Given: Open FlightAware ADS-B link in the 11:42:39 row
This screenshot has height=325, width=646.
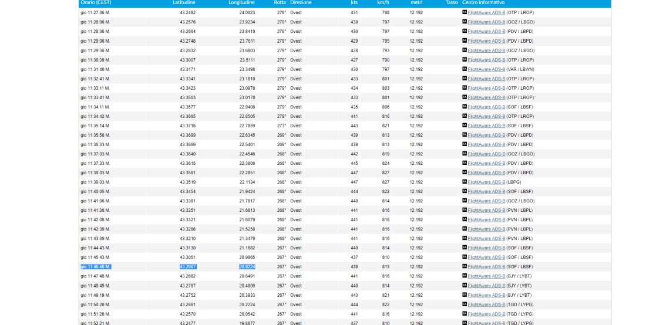Looking at the screenshot, I should (486, 229).
